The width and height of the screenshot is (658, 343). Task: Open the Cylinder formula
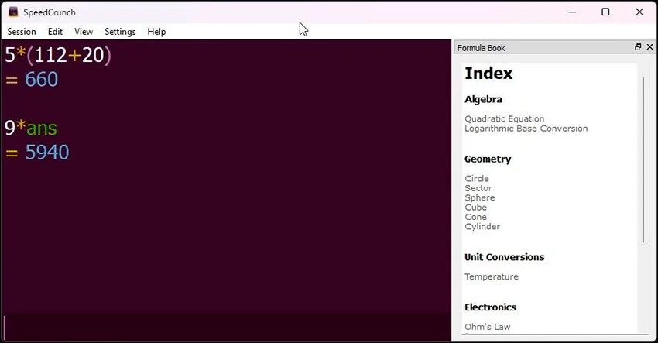(482, 227)
